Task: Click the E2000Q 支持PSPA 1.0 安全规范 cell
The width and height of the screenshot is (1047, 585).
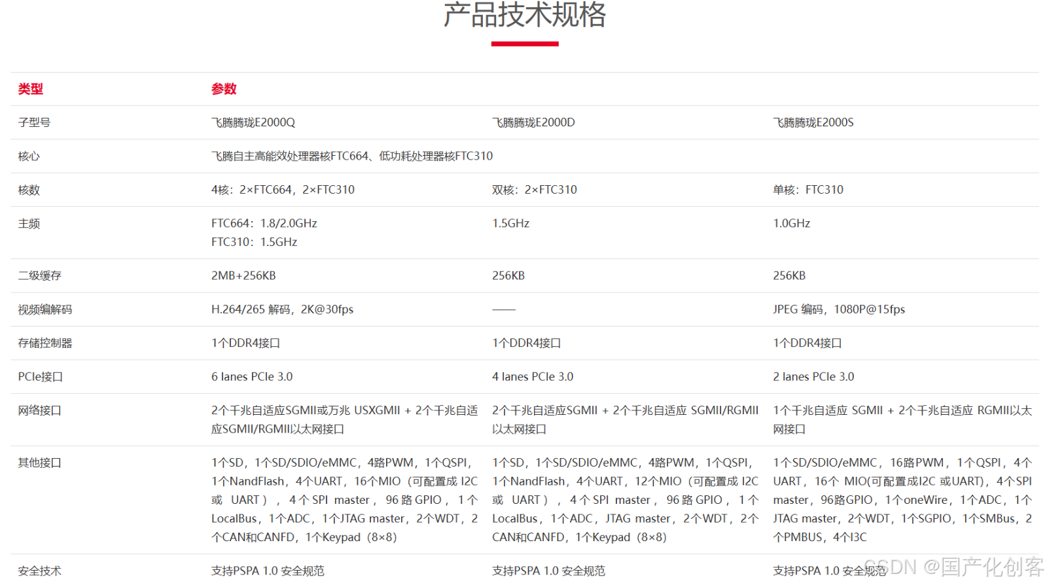Action: pyautogui.click(x=268, y=571)
